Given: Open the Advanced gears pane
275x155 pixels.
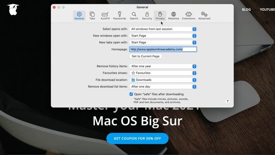Looking at the screenshot, I should click(x=204, y=15).
